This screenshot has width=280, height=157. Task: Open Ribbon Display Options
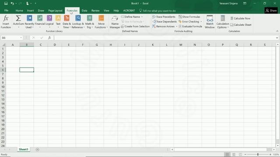(x=245, y=3)
